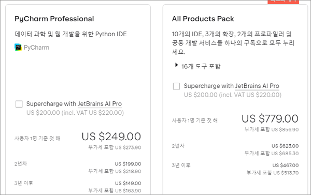The height and width of the screenshot is (195, 311).
Task: Click PyCharm second-year price US $199.00
Action: [x=128, y=164]
